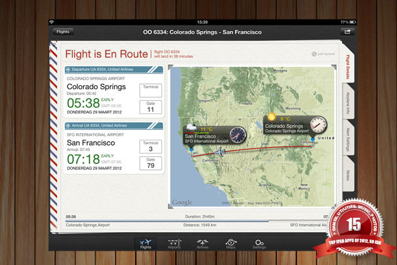Click the Colorado Springs clock icon
The height and width of the screenshot is (265, 397).
[x=318, y=125]
